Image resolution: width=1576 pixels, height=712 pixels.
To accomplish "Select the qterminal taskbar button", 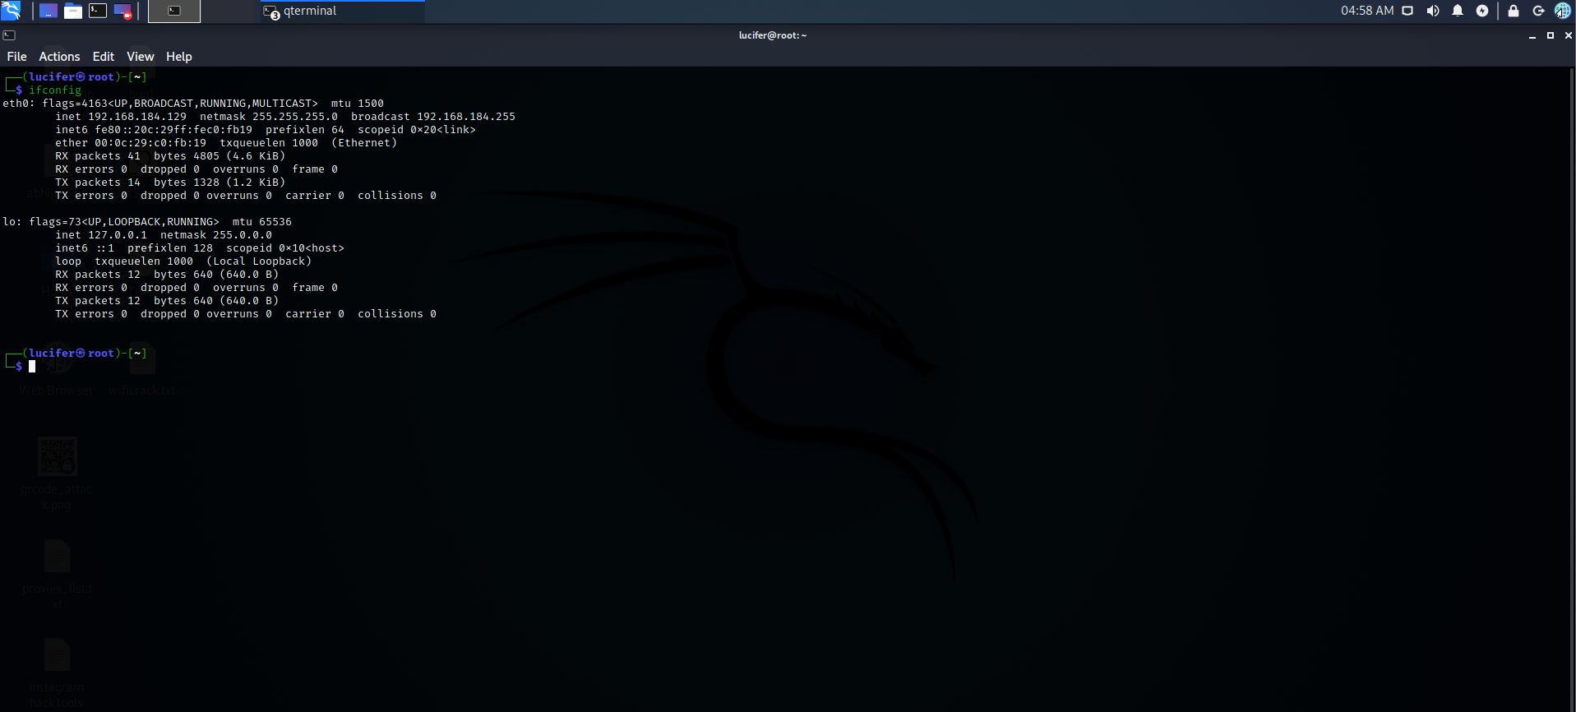I will (x=342, y=12).
